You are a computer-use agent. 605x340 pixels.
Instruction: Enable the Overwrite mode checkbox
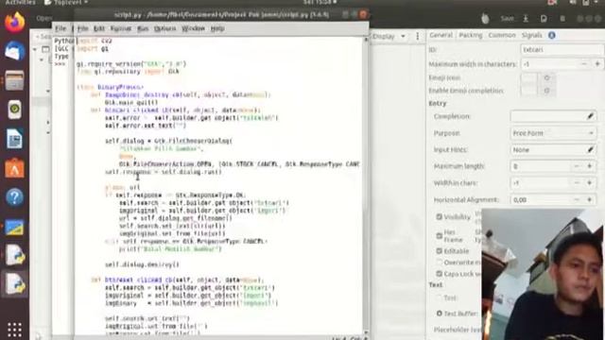439,263
